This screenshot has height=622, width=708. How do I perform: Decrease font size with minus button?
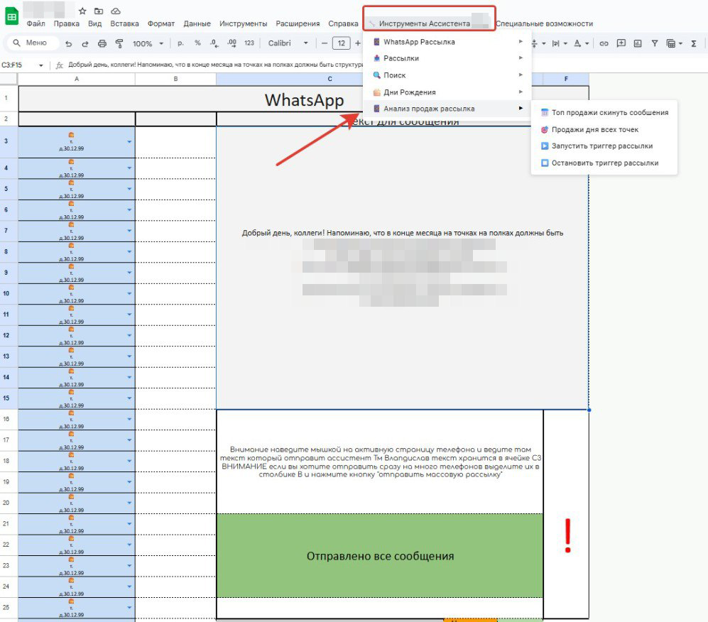tap(325, 43)
